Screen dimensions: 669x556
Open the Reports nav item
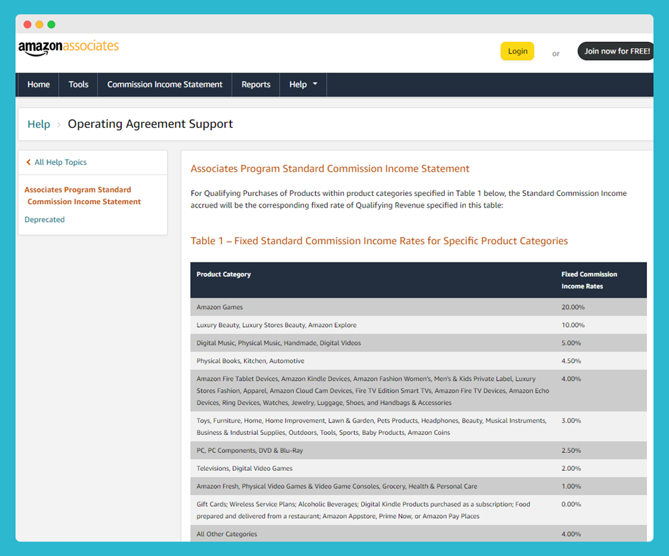pos(256,85)
